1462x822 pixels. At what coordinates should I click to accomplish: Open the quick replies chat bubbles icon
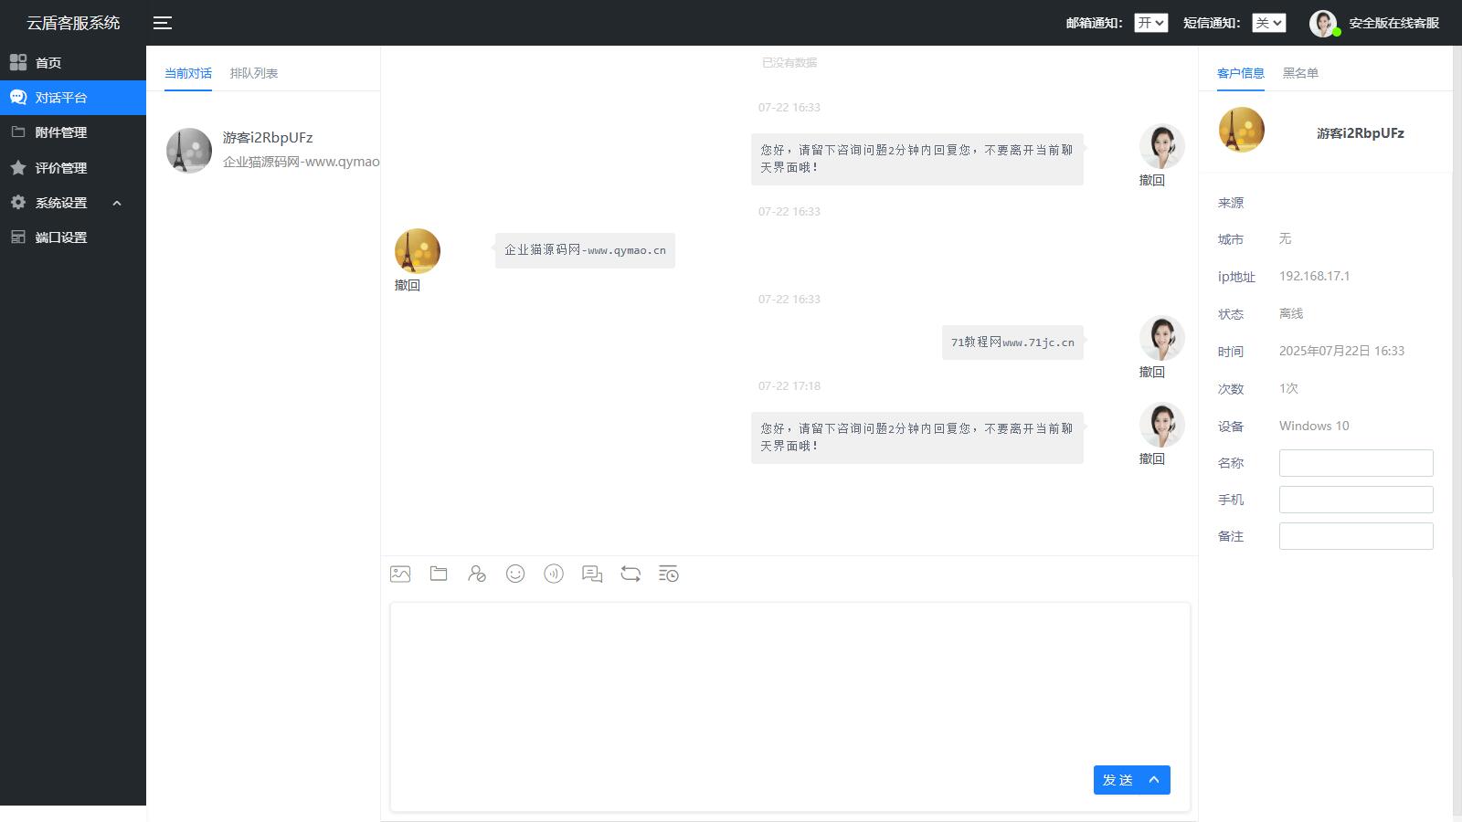coord(592,574)
